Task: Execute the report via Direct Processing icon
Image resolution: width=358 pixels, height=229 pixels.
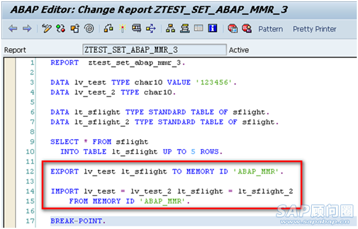Action: (136, 29)
